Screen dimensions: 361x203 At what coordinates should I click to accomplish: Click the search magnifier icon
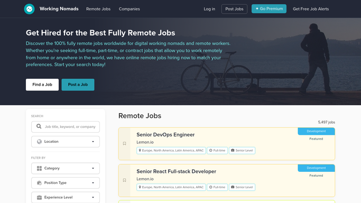coord(39,126)
